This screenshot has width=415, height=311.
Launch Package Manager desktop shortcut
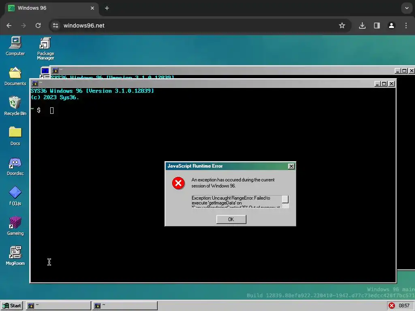coord(45,49)
